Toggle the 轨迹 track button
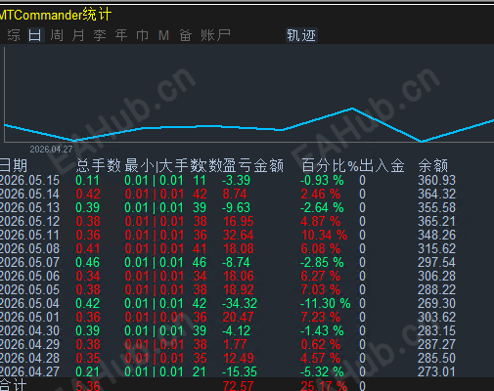 tap(301, 35)
